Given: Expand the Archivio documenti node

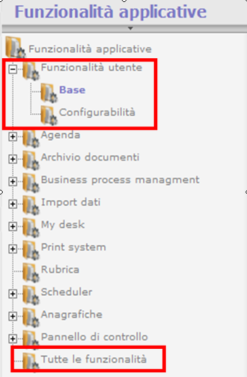Looking at the screenshot, I should tap(12, 159).
